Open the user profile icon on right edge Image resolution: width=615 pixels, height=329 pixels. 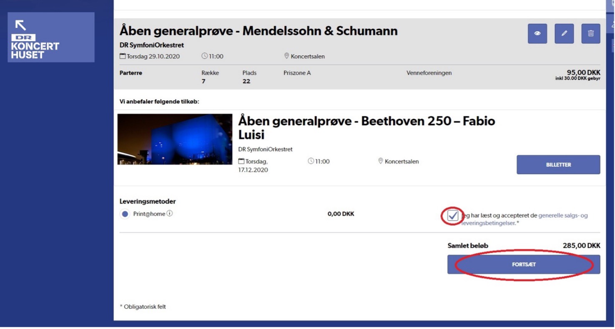click(612, 24)
